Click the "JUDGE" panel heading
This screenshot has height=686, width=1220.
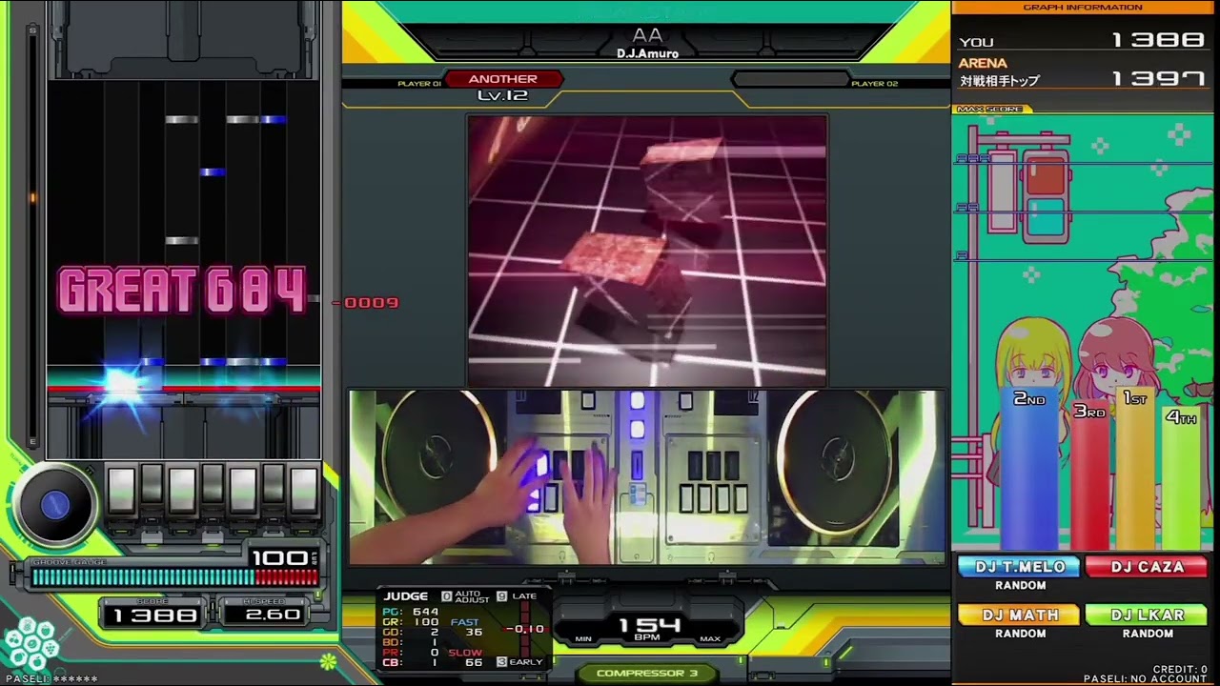[406, 596]
